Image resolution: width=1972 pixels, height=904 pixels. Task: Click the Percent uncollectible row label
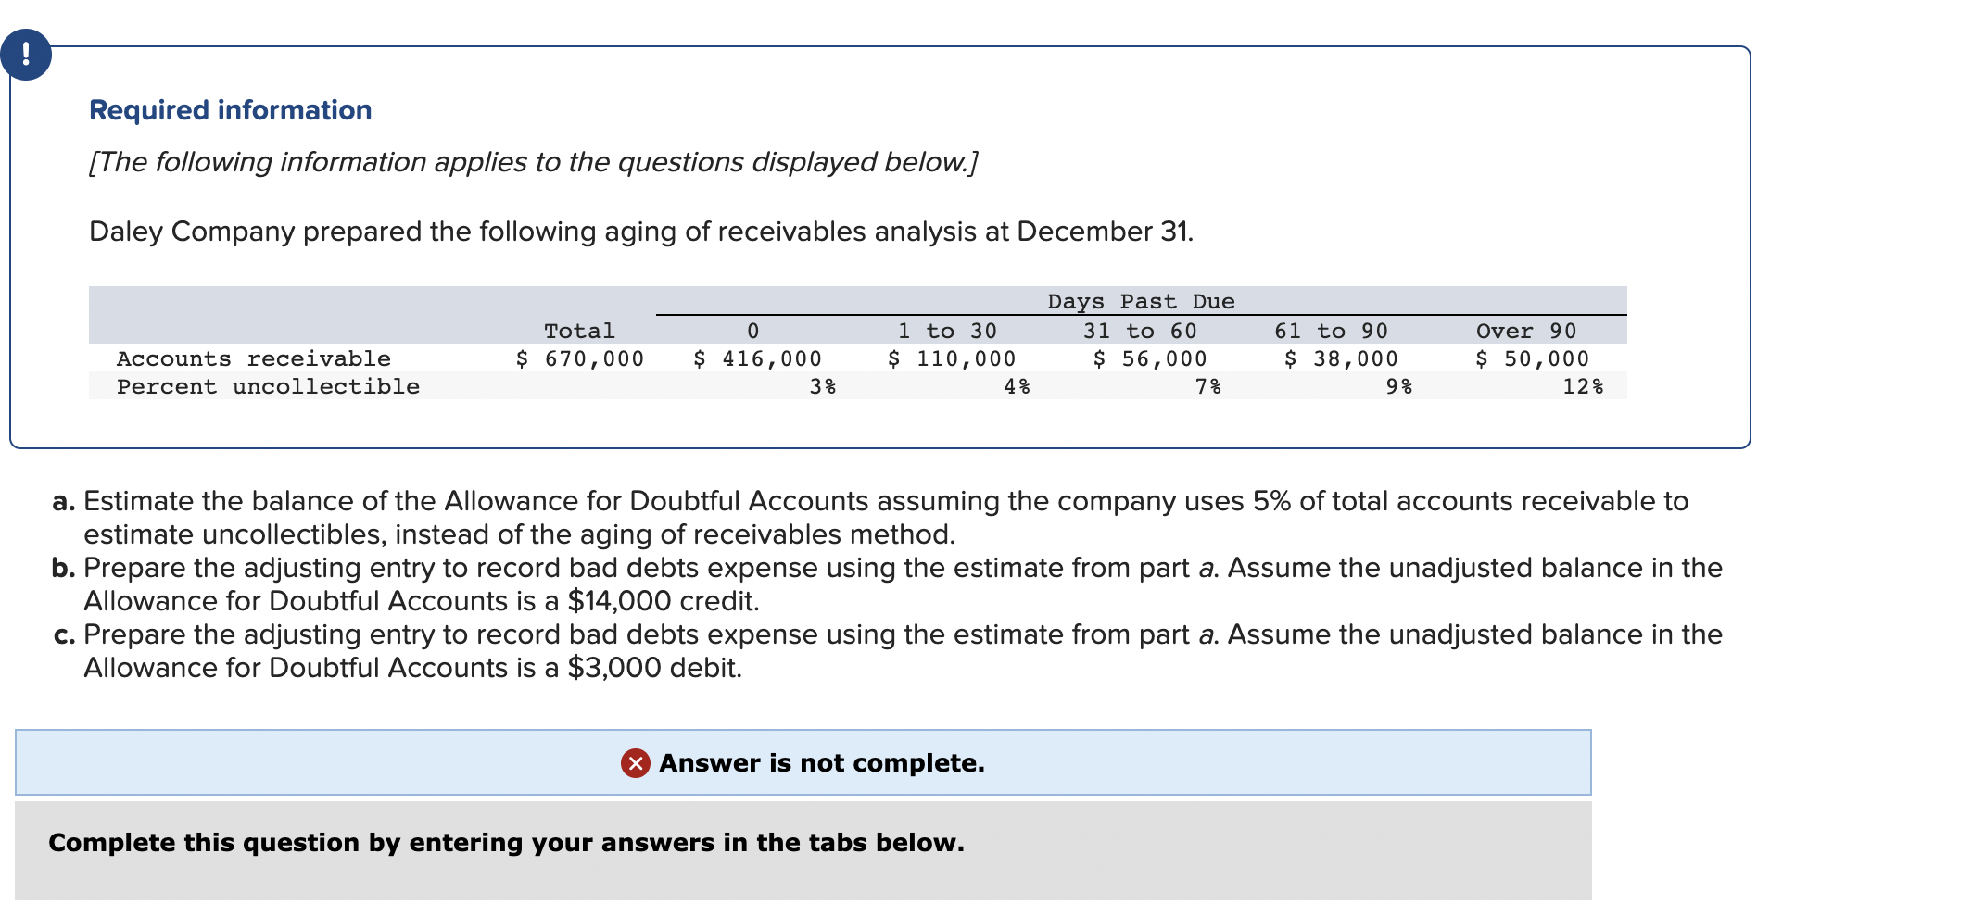pos(268,386)
